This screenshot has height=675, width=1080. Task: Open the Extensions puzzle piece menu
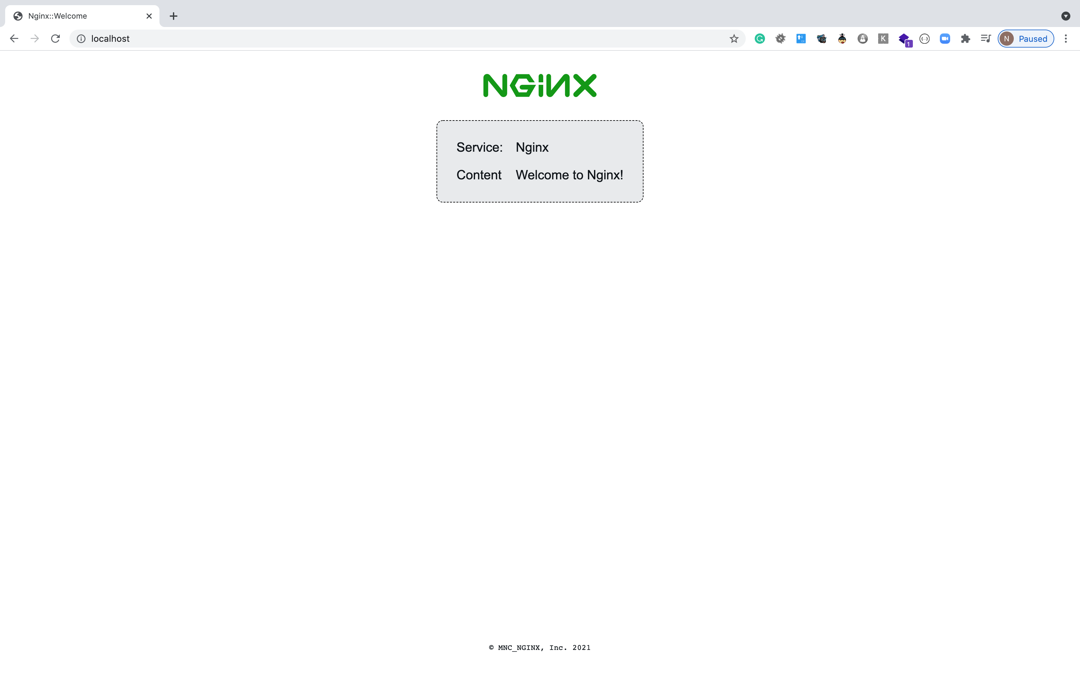coord(966,38)
